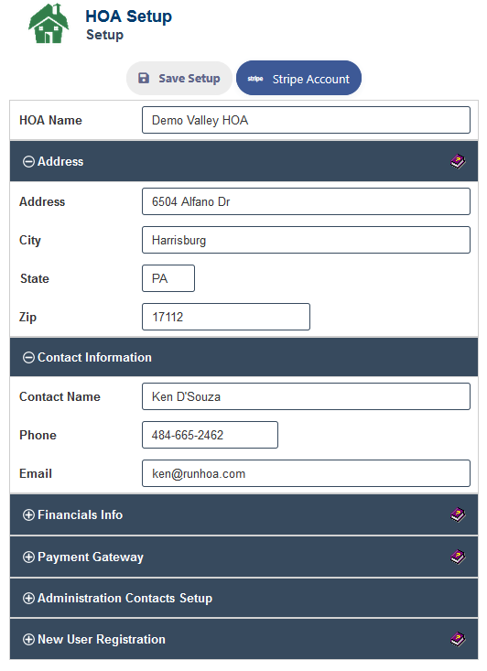Click the Stripe logo icon
This screenshot has width=487, height=671.
(x=255, y=79)
